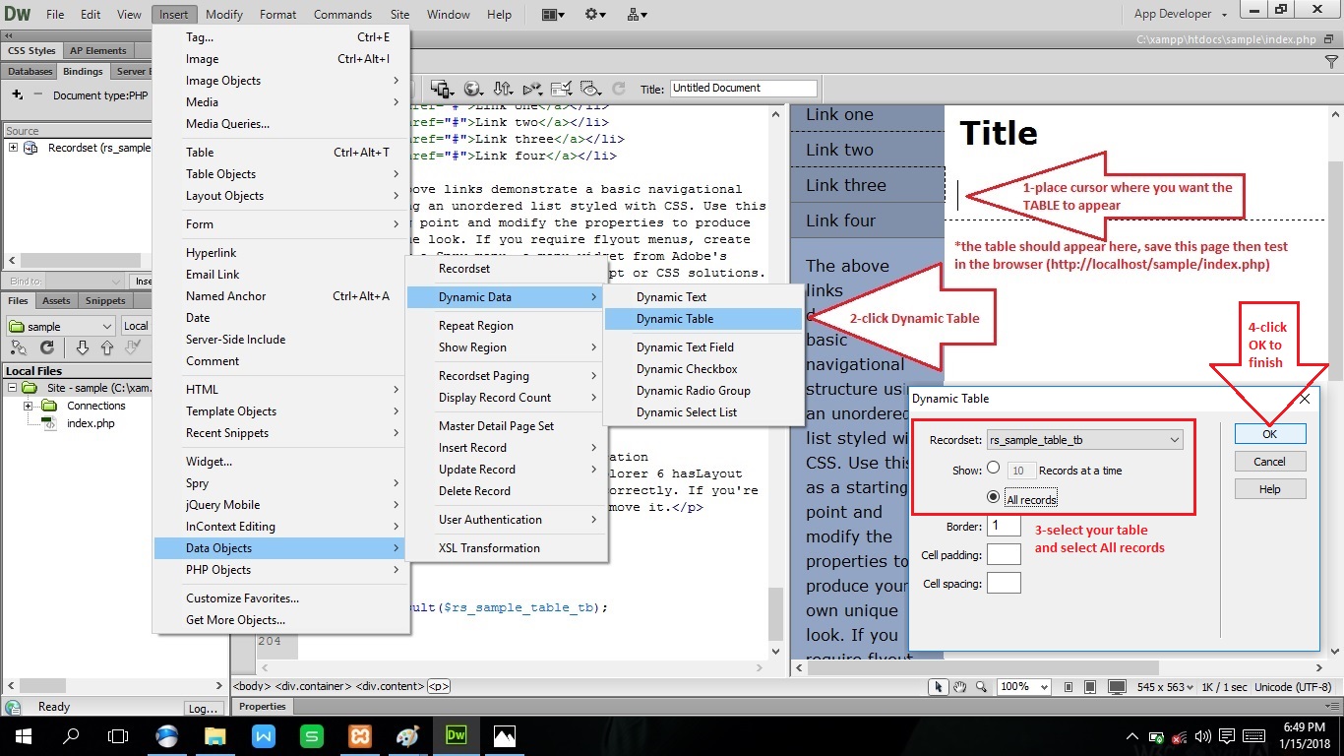
Task: Open the File Management arrows icon
Action: (x=503, y=88)
